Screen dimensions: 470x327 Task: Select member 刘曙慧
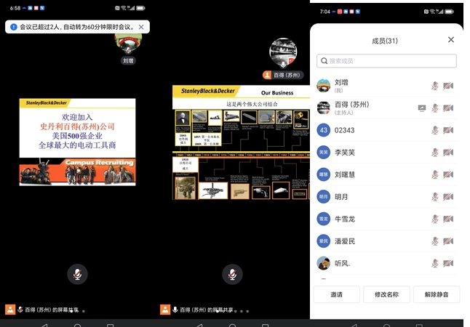pos(386,174)
